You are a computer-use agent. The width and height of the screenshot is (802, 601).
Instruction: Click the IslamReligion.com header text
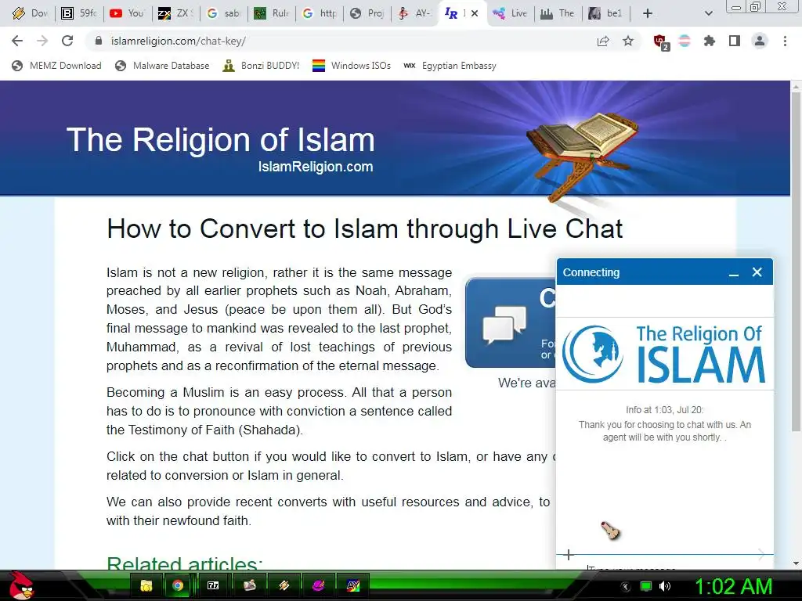coord(316,167)
